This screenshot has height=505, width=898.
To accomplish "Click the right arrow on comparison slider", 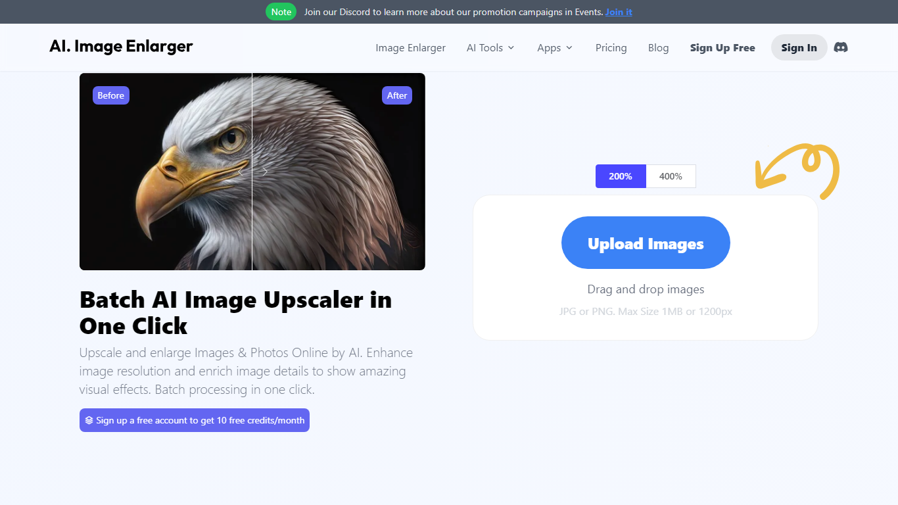I will (x=265, y=172).
